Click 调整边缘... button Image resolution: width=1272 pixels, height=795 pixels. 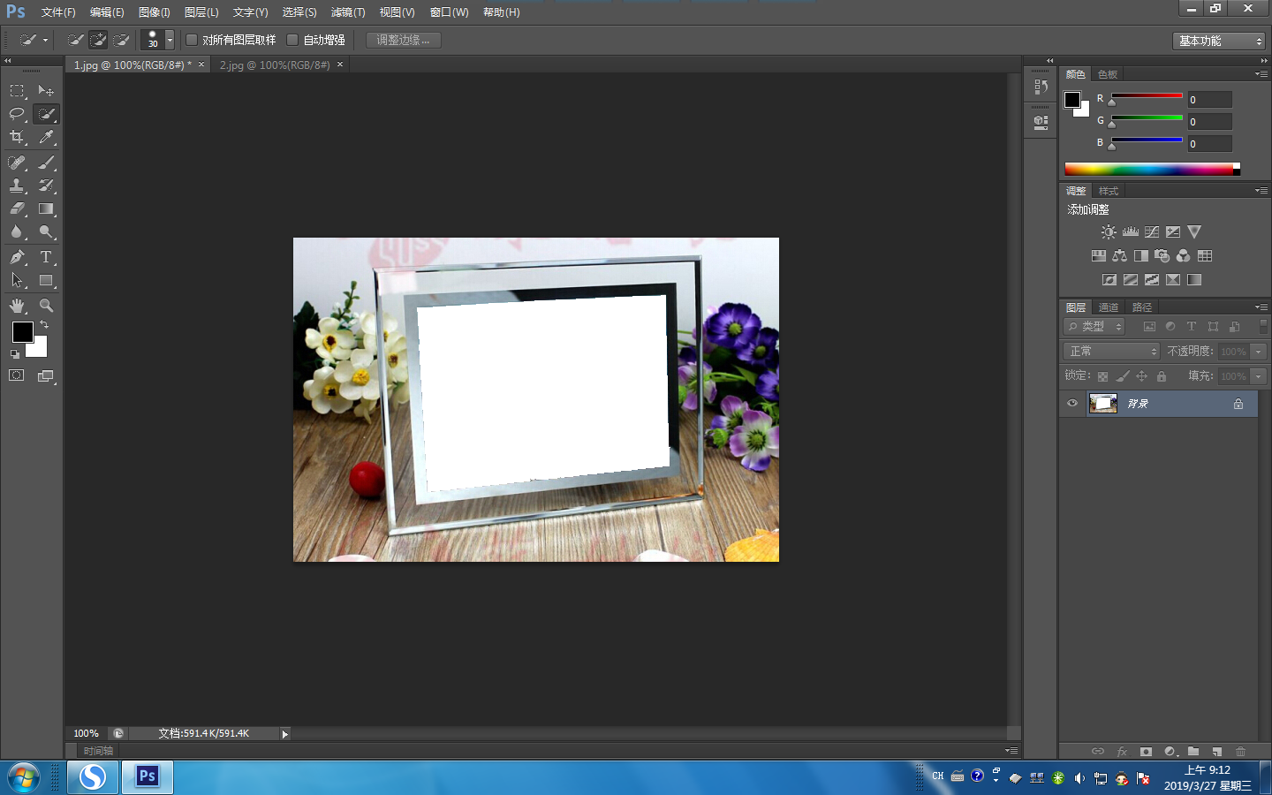403,40
